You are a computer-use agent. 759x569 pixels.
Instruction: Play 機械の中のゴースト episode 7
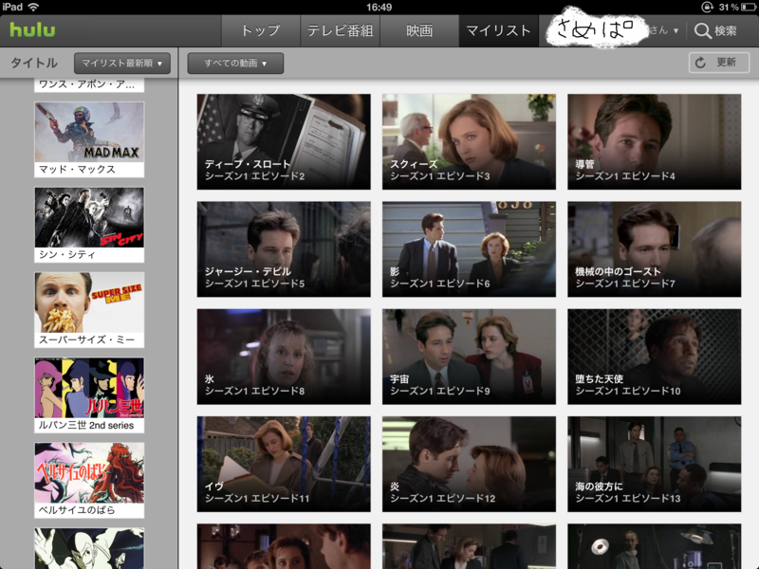click(655, 249)
